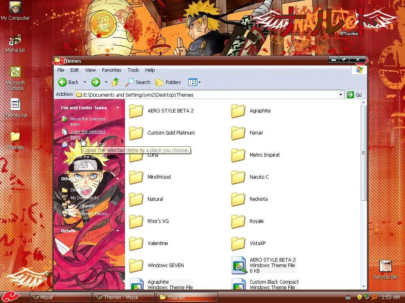The height and width of the screenshot is (303, 405).
Task: Open the Forward history dropdown arrow
Action: click(x=106, y=82)
